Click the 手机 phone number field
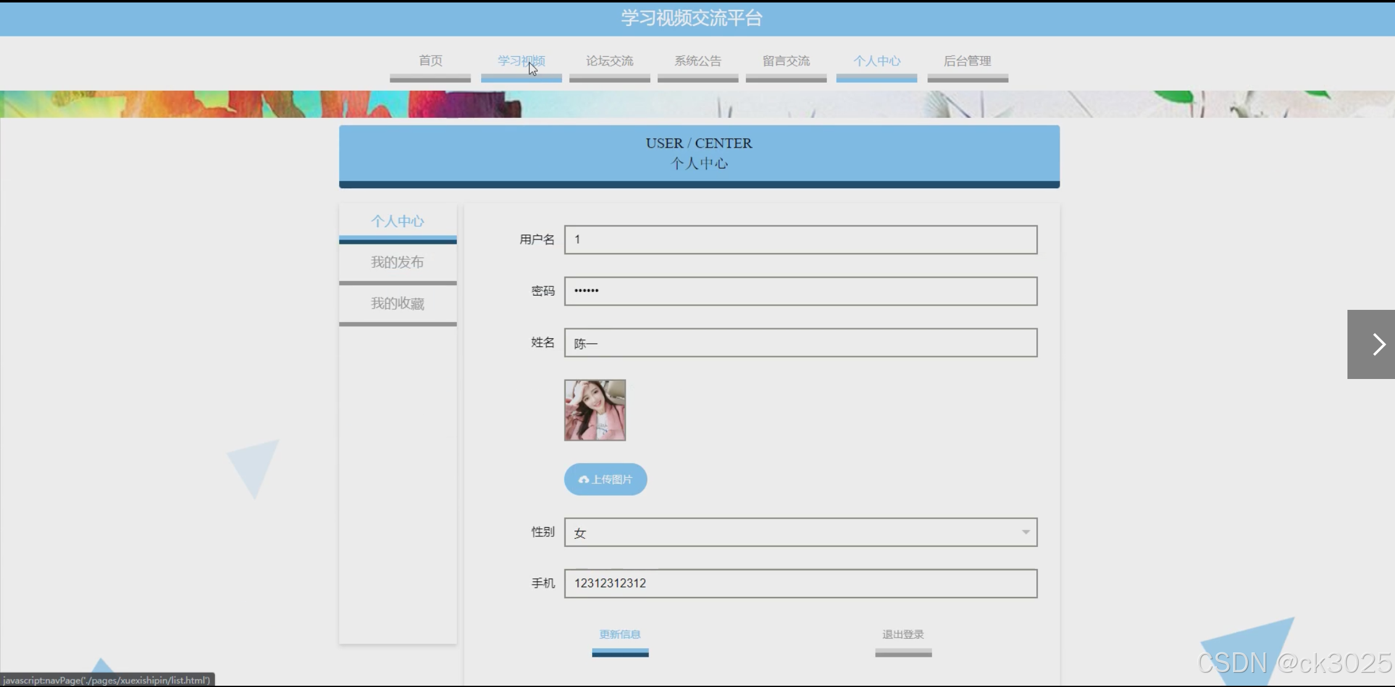 [x=800, y=583]
